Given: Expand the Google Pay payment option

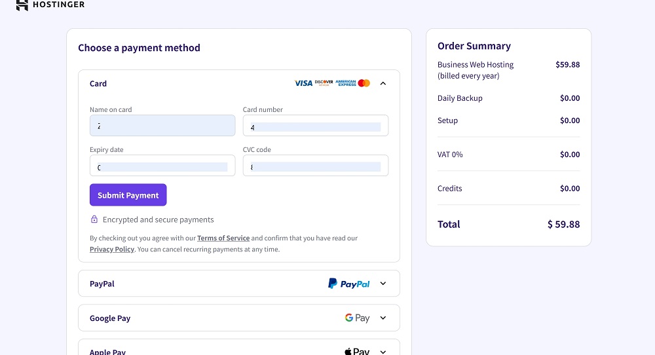Looking at the screenshot, I should coord(383,318).
